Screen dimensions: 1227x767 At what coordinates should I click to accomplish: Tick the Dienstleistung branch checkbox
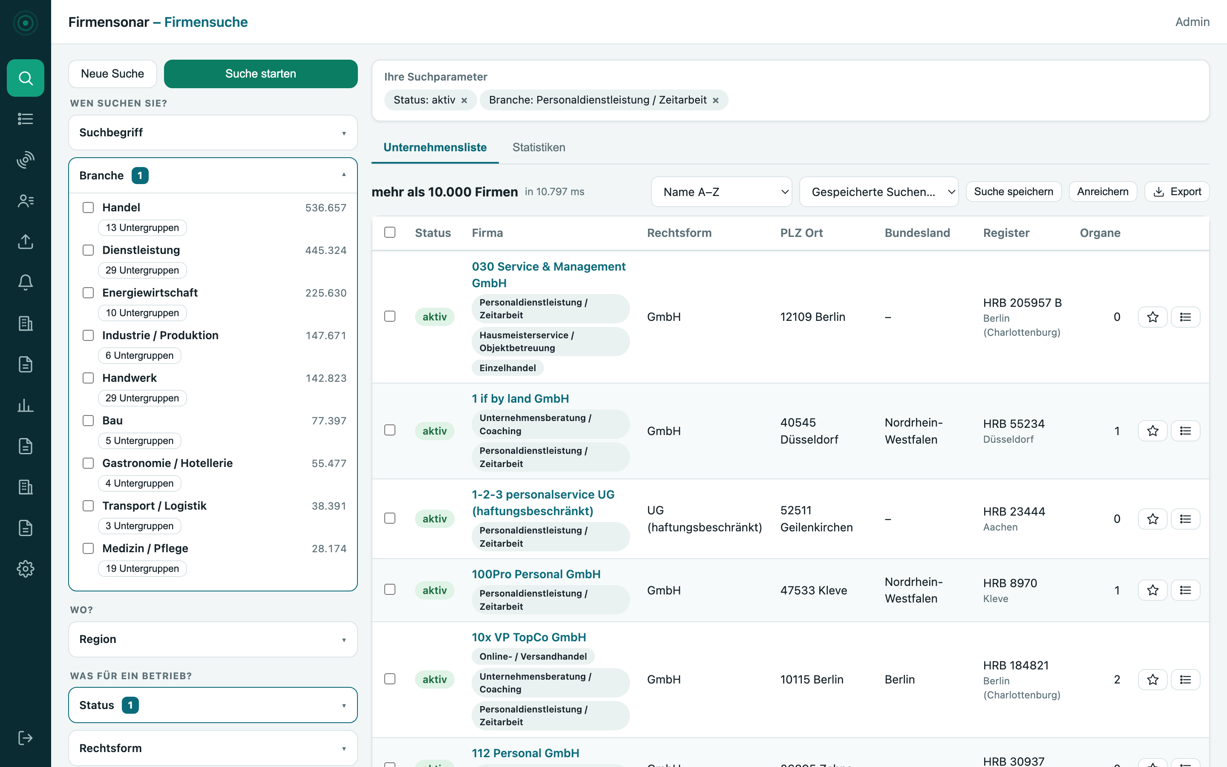[x=88, y=250]
